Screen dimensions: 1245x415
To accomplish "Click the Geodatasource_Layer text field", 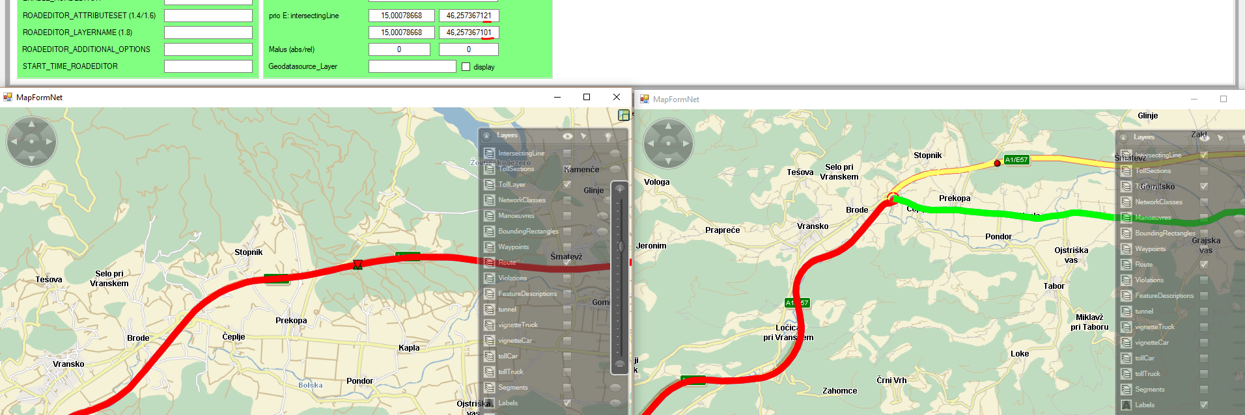I will click(x=412, y=66).
